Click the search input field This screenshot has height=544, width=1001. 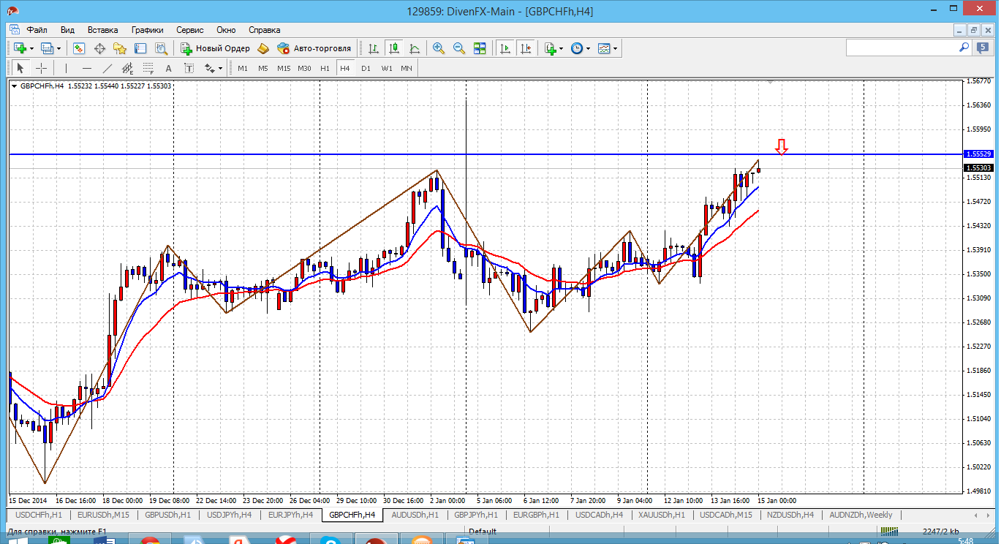[901, 48]
